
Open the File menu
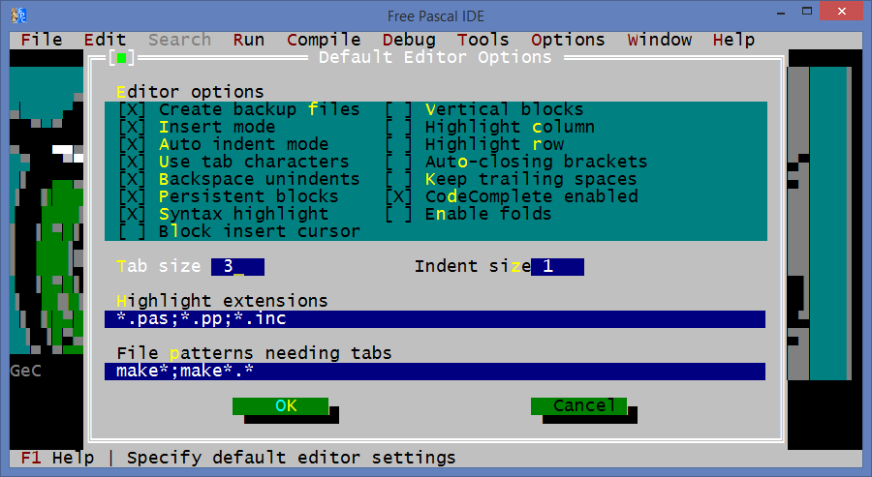coord(42,40)
